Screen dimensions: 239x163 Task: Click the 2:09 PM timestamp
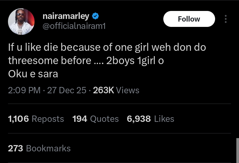coord(24,90)
